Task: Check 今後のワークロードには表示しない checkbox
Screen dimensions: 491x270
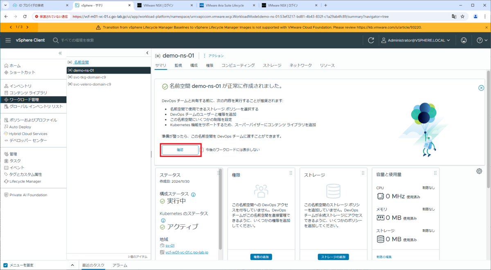Action: (201, 150)
